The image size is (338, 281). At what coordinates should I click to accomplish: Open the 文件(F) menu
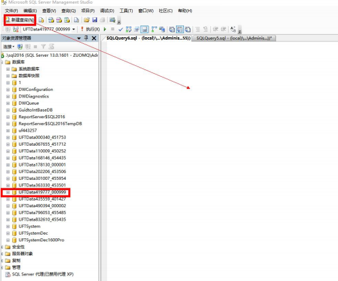pos(11,11)
